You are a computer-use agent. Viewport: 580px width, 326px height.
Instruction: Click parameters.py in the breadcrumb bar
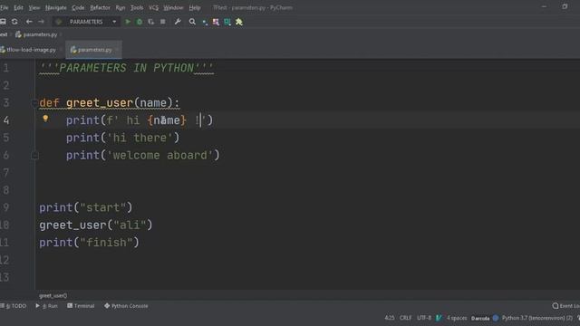pyautogui.click(x=36, y=34)
